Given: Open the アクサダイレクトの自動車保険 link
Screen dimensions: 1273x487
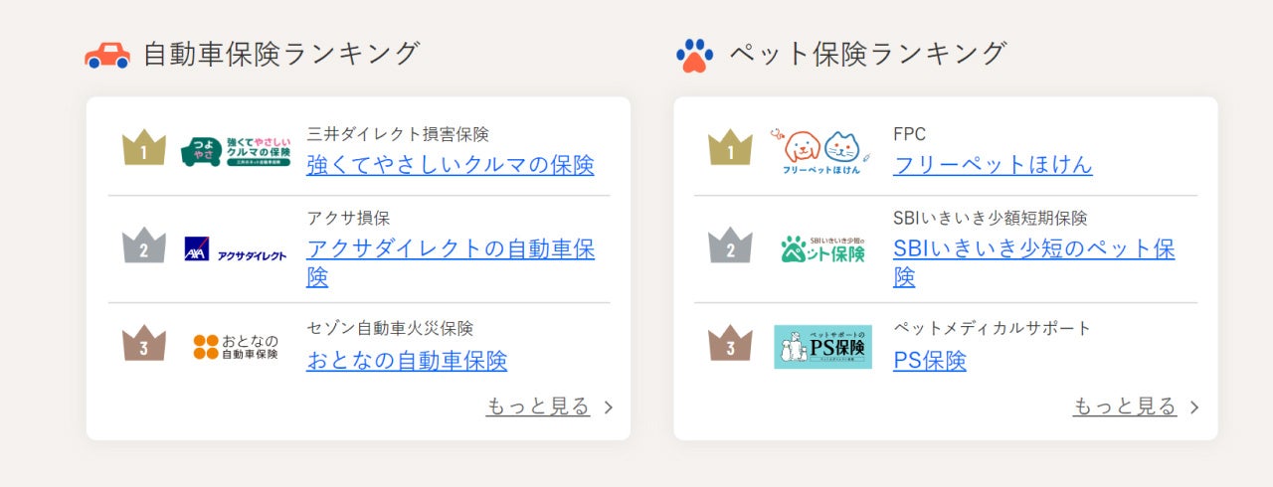Looking at the screenshot, I should coord(451,262).
